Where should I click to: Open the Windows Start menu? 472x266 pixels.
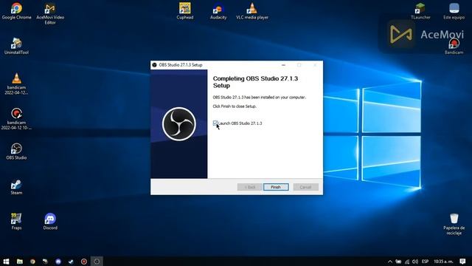click(6, 261)
